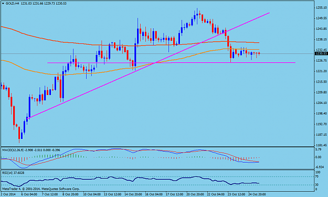This screenshot has height=197, width=328.
Task: Click the 10 Oct 04:00 time label
Action: click(92, 194)
